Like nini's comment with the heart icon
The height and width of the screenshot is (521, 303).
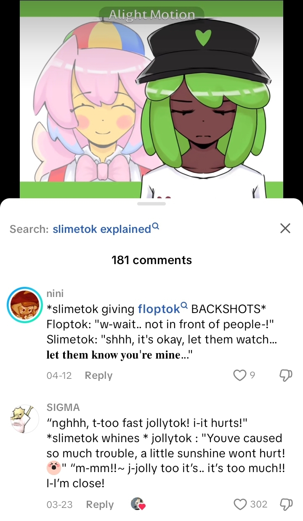[x=239, y=375]
